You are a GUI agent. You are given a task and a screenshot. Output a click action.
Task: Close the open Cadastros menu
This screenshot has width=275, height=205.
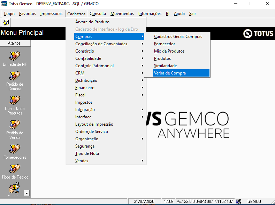tap(76, 14)
